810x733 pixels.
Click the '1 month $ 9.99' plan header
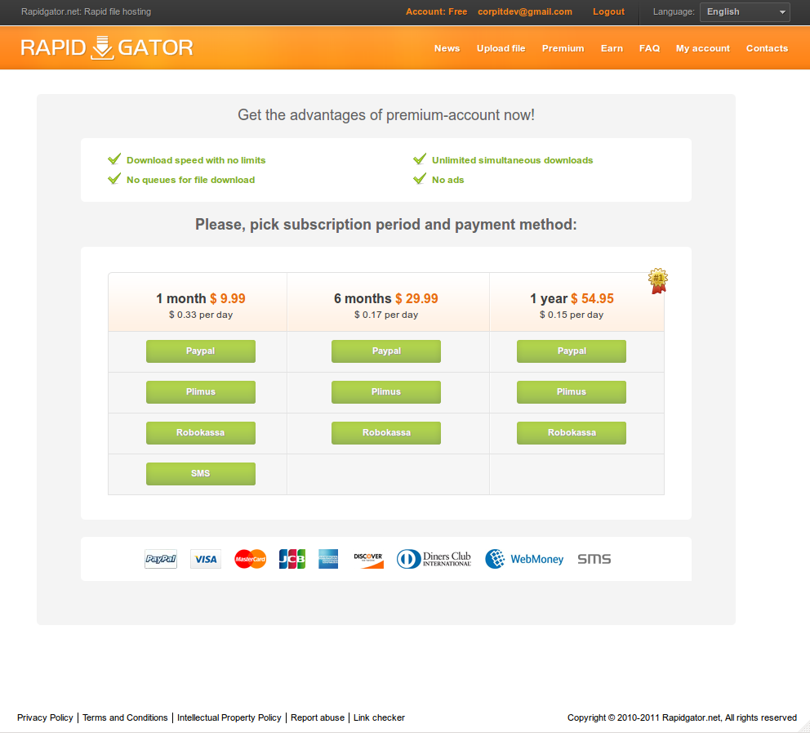200,298
